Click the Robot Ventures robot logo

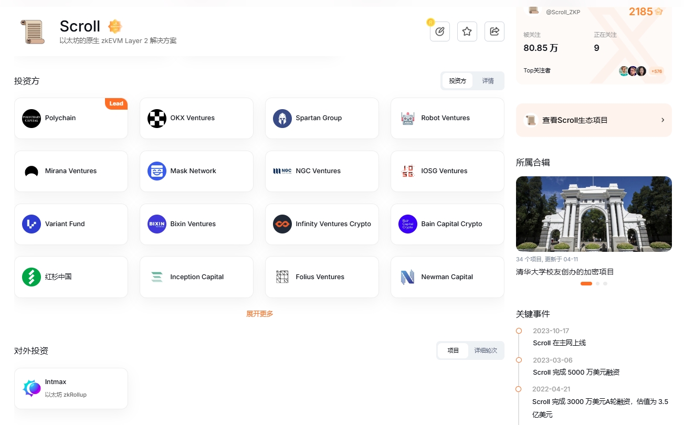click(x=408, y=119)
